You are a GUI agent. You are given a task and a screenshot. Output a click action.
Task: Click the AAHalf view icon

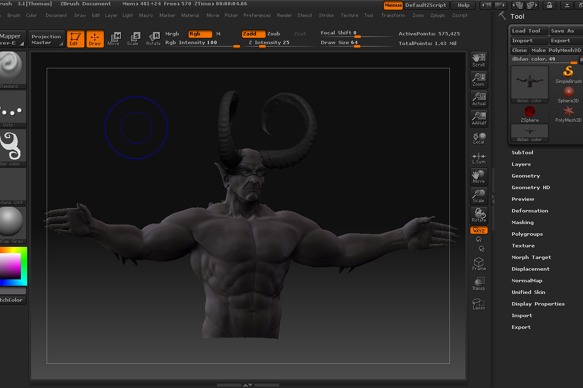(x=479, y=118)
